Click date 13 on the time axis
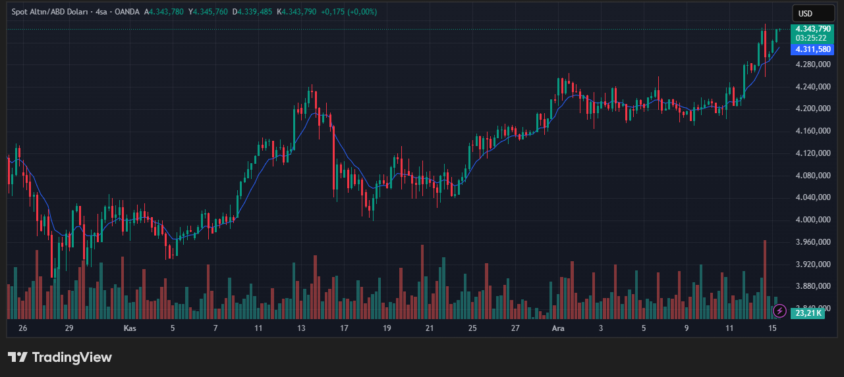 click(301, 328)
